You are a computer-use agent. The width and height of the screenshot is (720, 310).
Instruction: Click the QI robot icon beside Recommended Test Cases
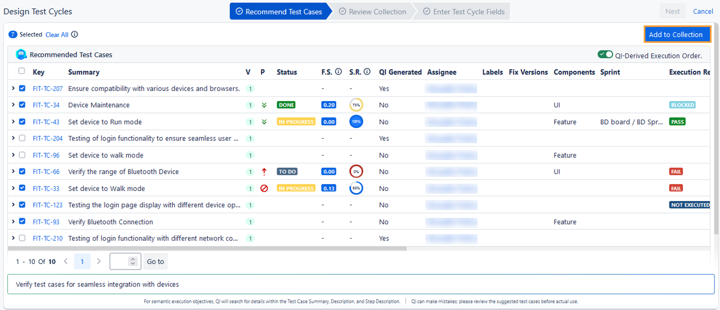coord(21,54)
